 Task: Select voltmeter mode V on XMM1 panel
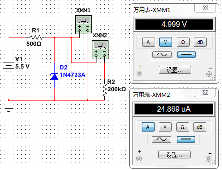pos(166,42)
